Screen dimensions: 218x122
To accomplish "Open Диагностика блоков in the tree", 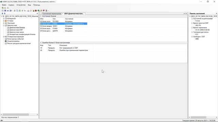I will point(17,28).
